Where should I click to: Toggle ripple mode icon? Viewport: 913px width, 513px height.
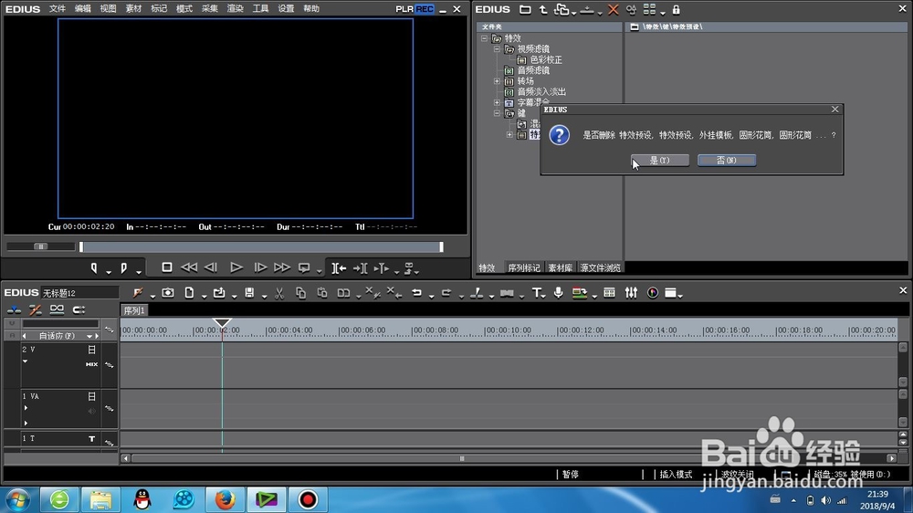click(x=36, y=309)
